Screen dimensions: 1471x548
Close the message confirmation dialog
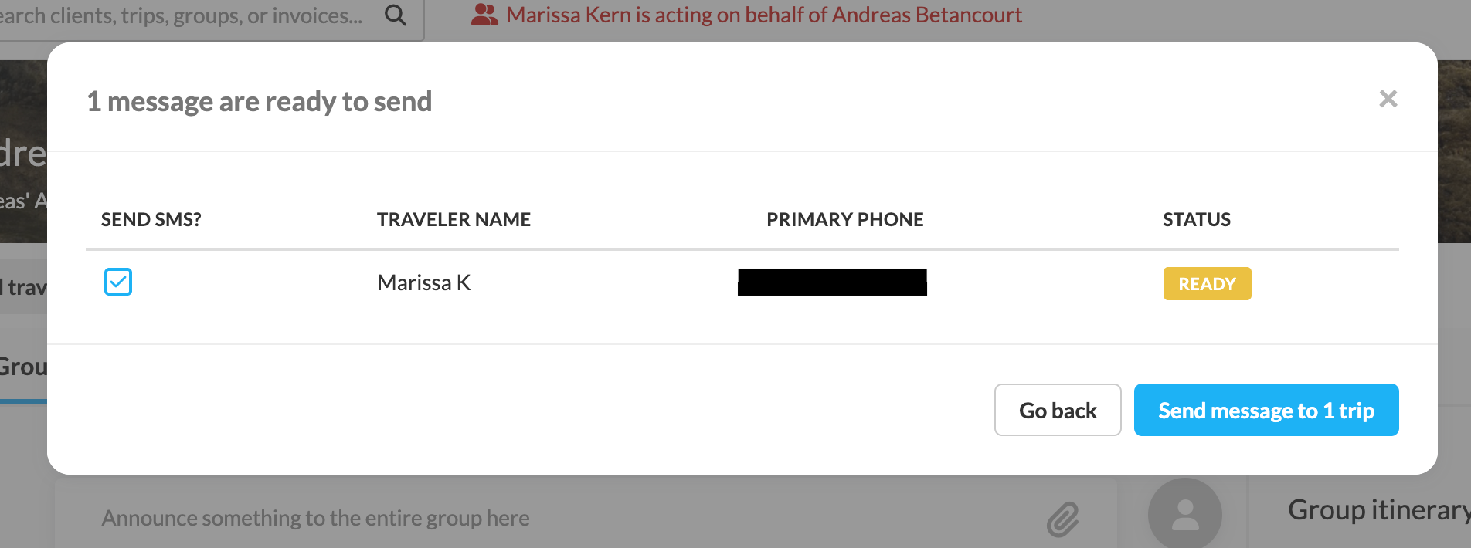tap(1388, 99)
